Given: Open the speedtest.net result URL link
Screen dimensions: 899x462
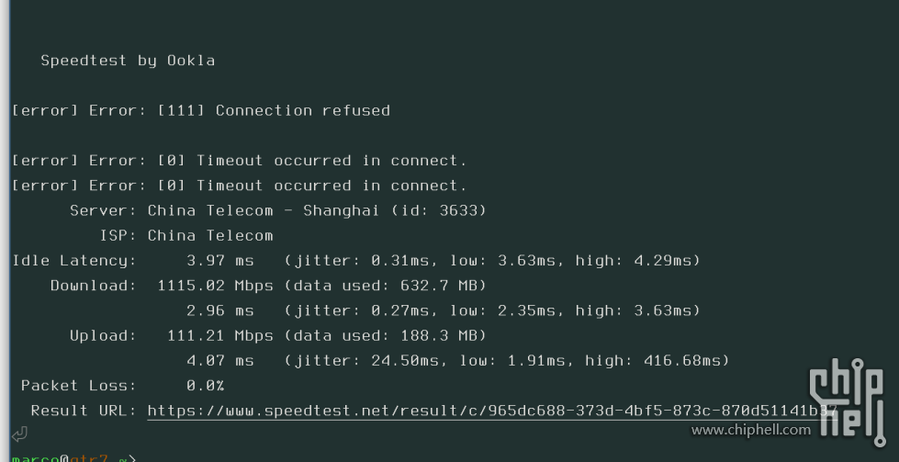Looking at the screenshot, I should click(492, 411).
